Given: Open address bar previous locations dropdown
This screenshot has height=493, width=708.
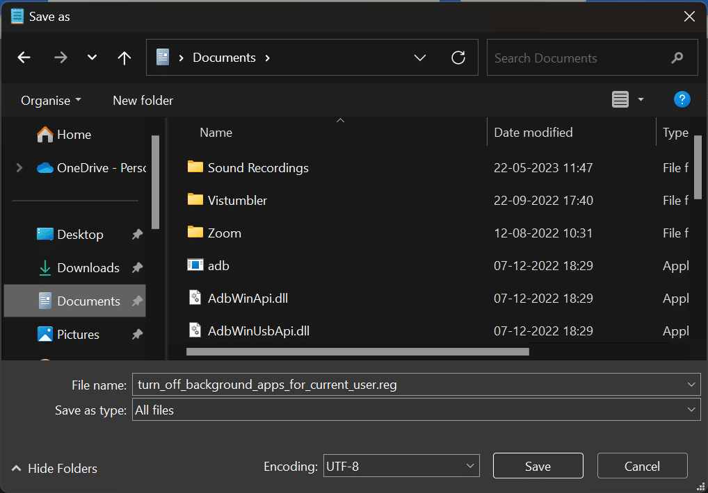Looking at the screenshot, I should [420, 58].
